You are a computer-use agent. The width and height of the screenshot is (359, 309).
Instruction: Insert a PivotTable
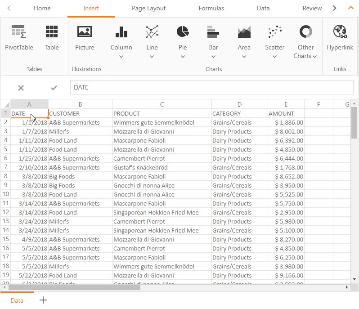pyautogui.click(x=19, y=38)
